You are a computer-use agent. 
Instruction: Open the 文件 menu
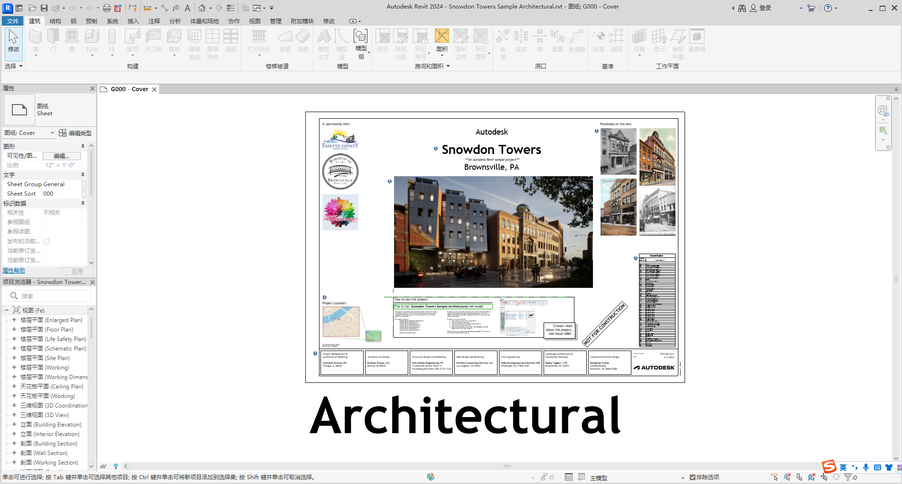(x=13, y=21)
